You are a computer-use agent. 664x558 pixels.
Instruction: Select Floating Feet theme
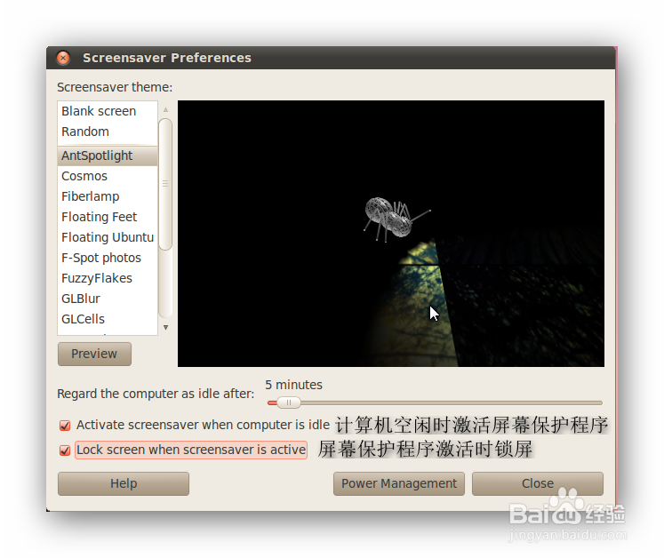pyautogui.click(x=108, y=217)
